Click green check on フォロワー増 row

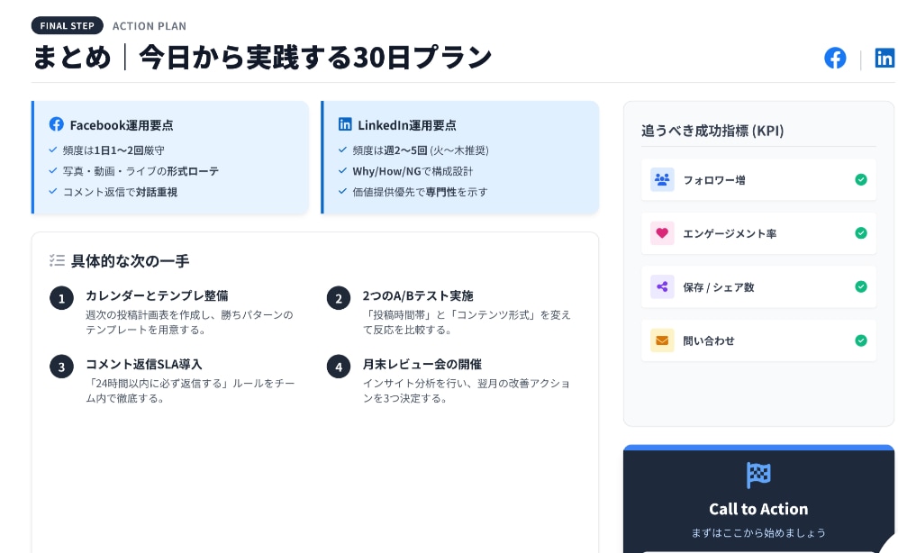tap(861, 180)
